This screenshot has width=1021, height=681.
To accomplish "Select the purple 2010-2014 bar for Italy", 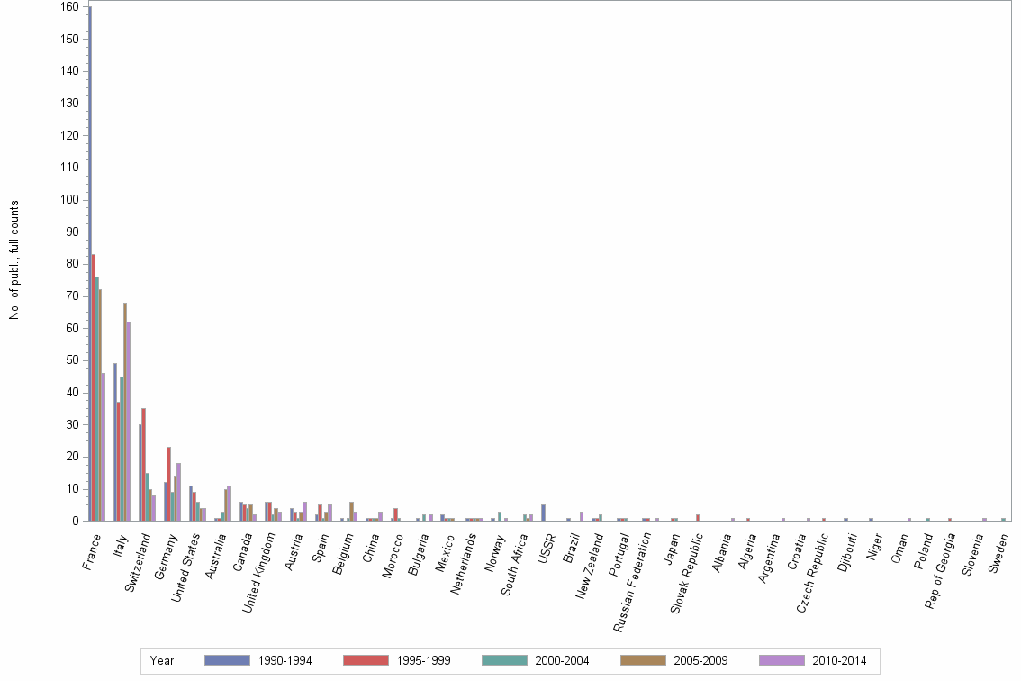I will 129,422.
